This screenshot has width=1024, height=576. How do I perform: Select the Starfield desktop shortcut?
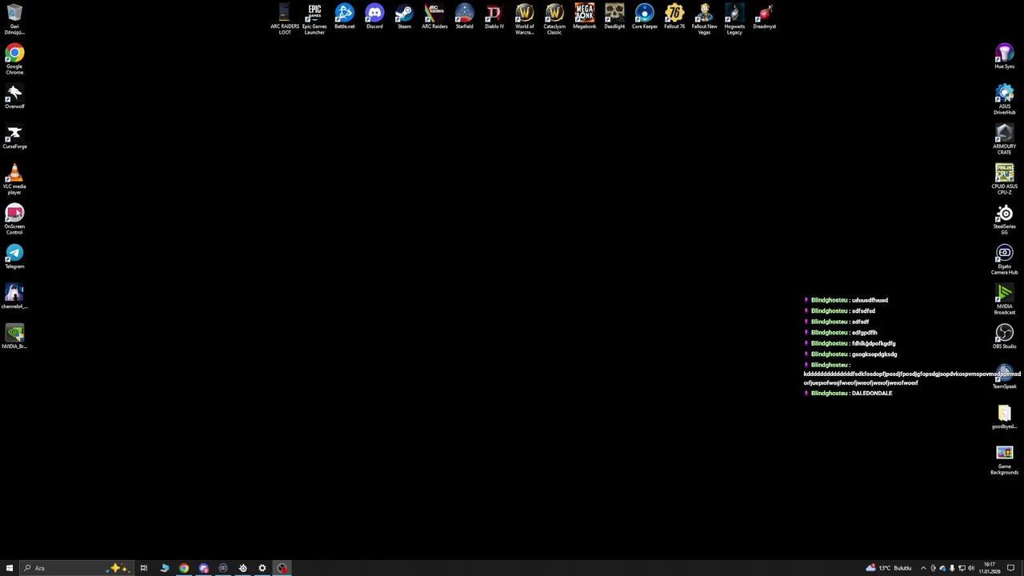coord(464,17)
